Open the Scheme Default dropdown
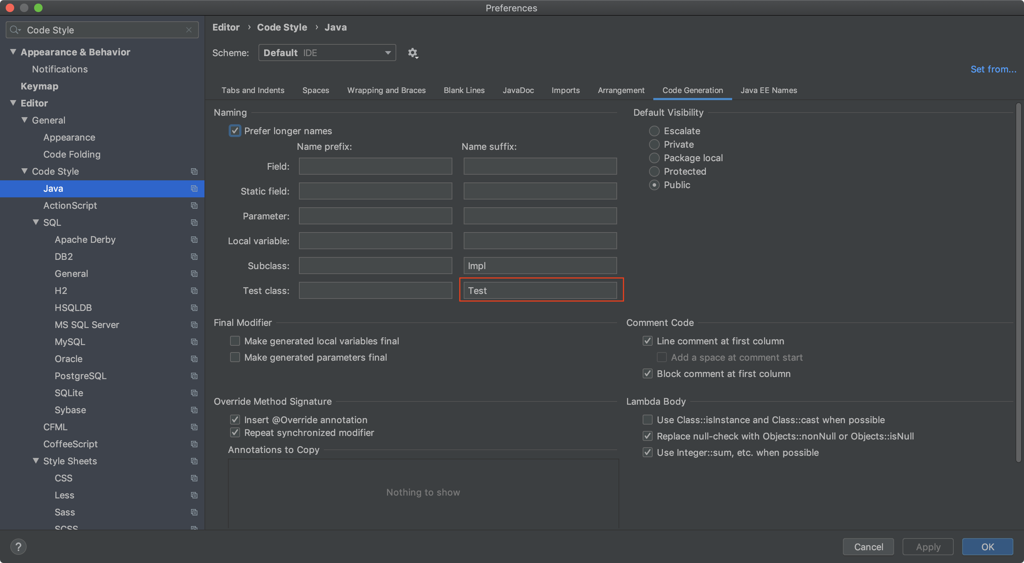This screenshot has width=1024, height=563. pyautogui.click(x=327, y=53)
